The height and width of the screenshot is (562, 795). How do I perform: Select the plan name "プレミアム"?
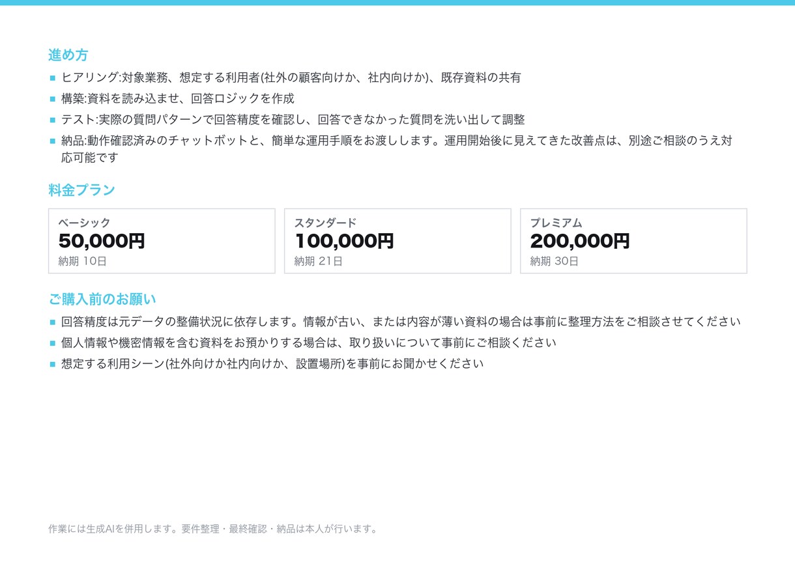click(556, 223)
